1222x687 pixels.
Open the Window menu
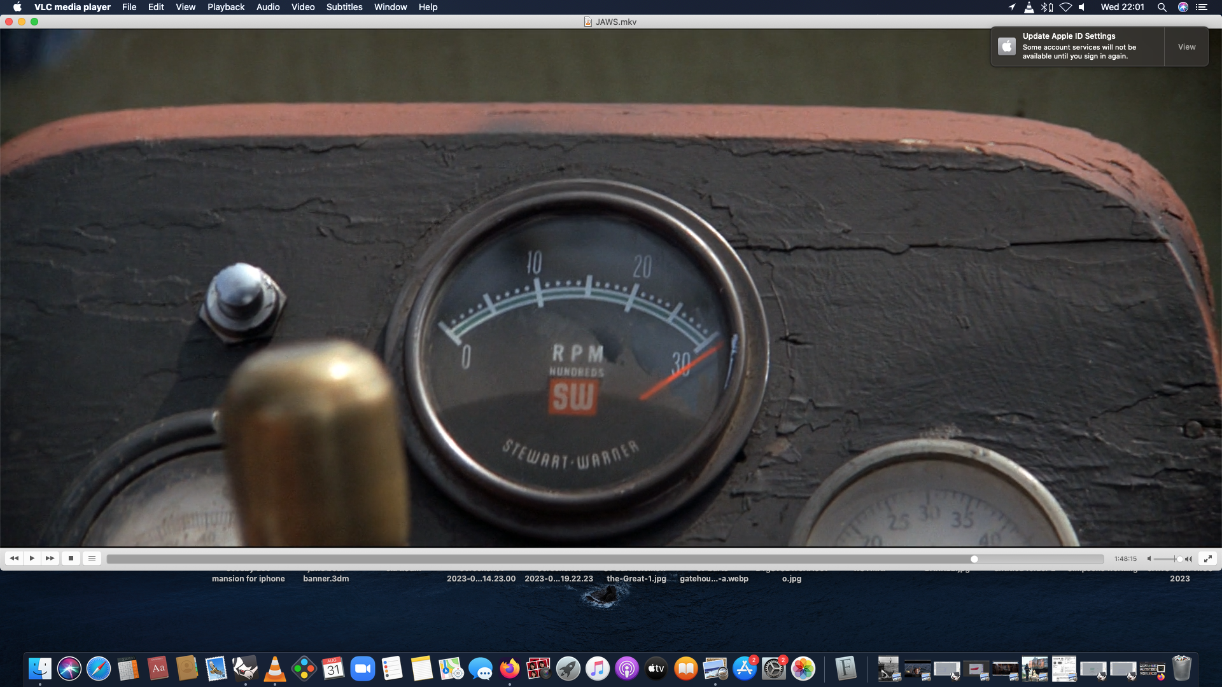click(390, 7)
